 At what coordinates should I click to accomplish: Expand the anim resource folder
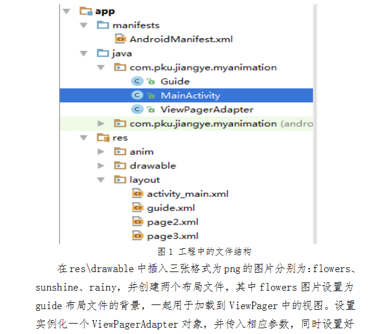(x=101, y=152)
